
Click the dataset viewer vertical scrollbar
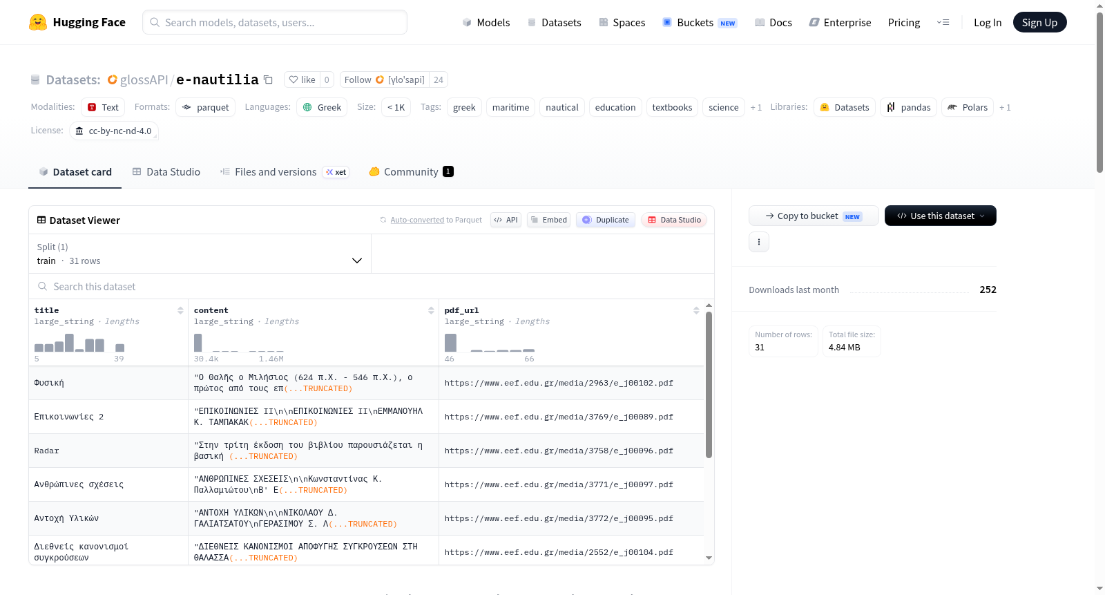coord(709,384)
